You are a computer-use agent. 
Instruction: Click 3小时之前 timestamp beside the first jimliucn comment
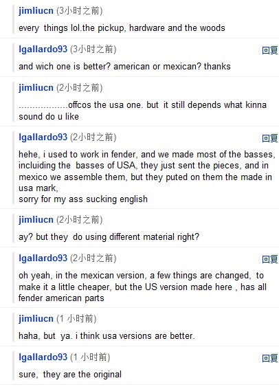[x=80, y=11]
